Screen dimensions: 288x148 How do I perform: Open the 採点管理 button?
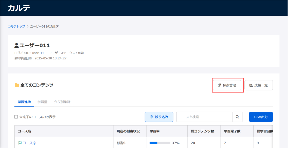(x=227, y=85)
